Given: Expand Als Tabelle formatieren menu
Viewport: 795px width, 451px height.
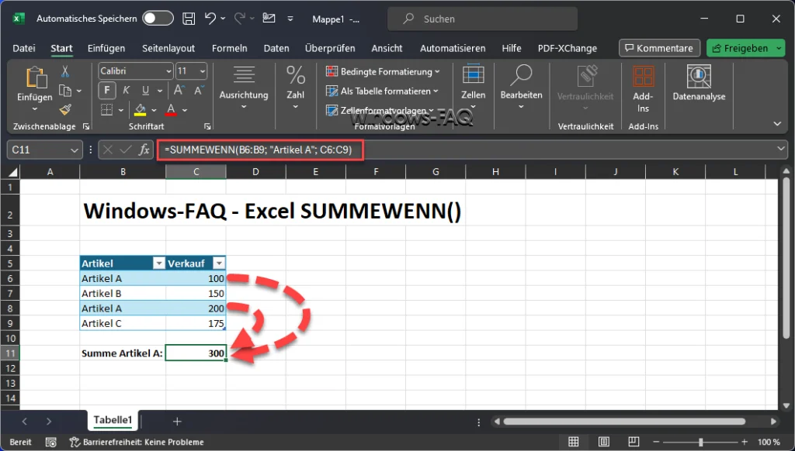Looking at the screenshot, I should (x=382, y=91).
